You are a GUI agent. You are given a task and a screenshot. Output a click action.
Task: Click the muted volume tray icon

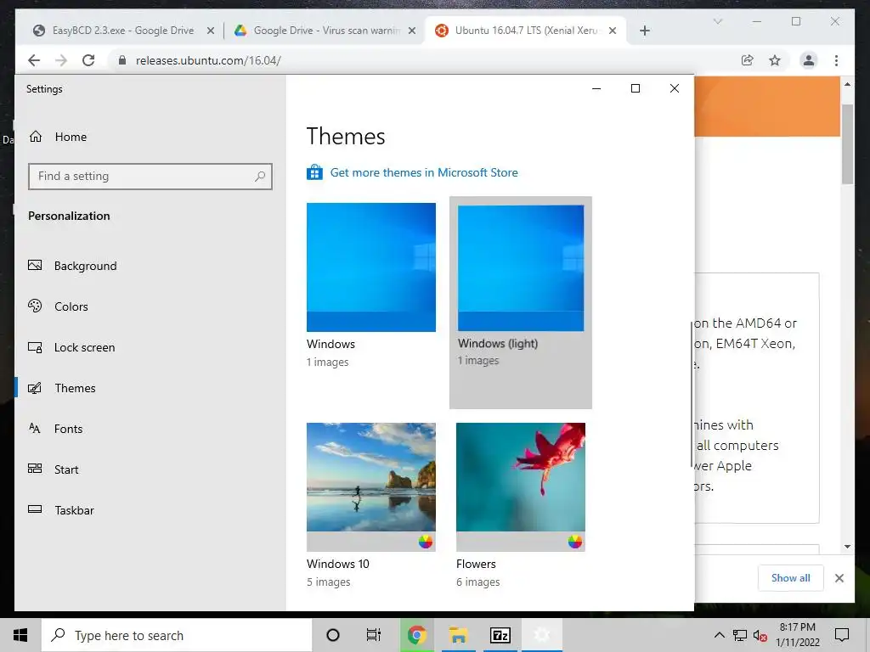pos(760,635)
